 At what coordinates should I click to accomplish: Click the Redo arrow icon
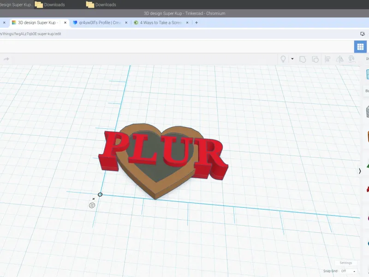point(6,59)
